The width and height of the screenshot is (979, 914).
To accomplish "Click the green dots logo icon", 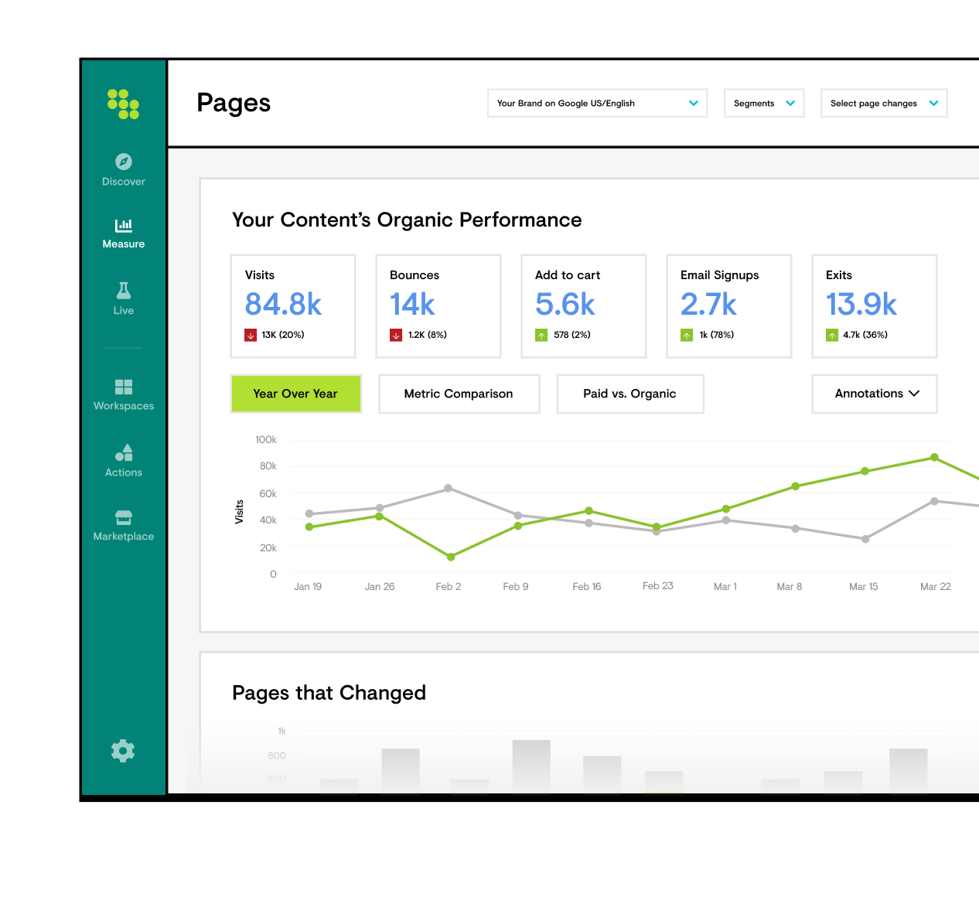I will click(x=123, y=104).
